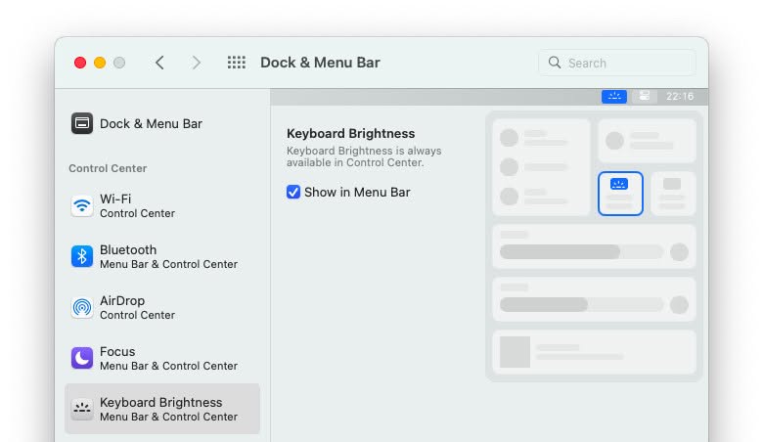Click the Keyboard Brightness sidebar icon

click(x=82, y=409)
